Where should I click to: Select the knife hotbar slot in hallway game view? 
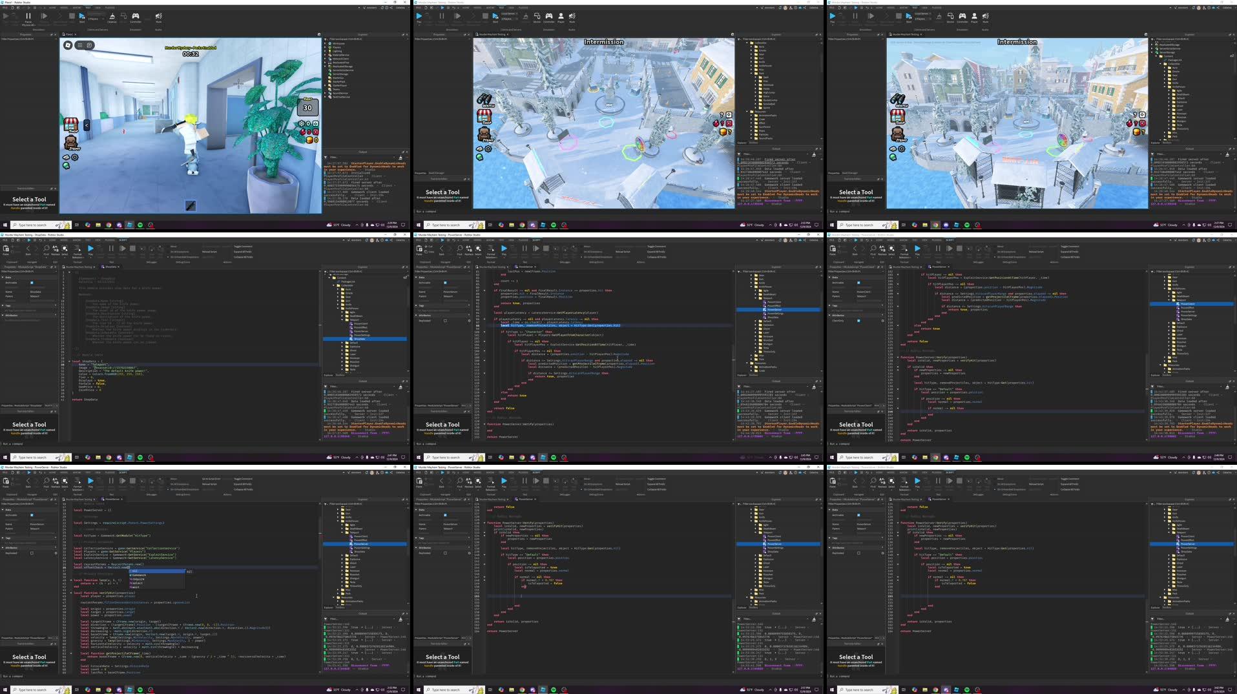pos(191,205)
